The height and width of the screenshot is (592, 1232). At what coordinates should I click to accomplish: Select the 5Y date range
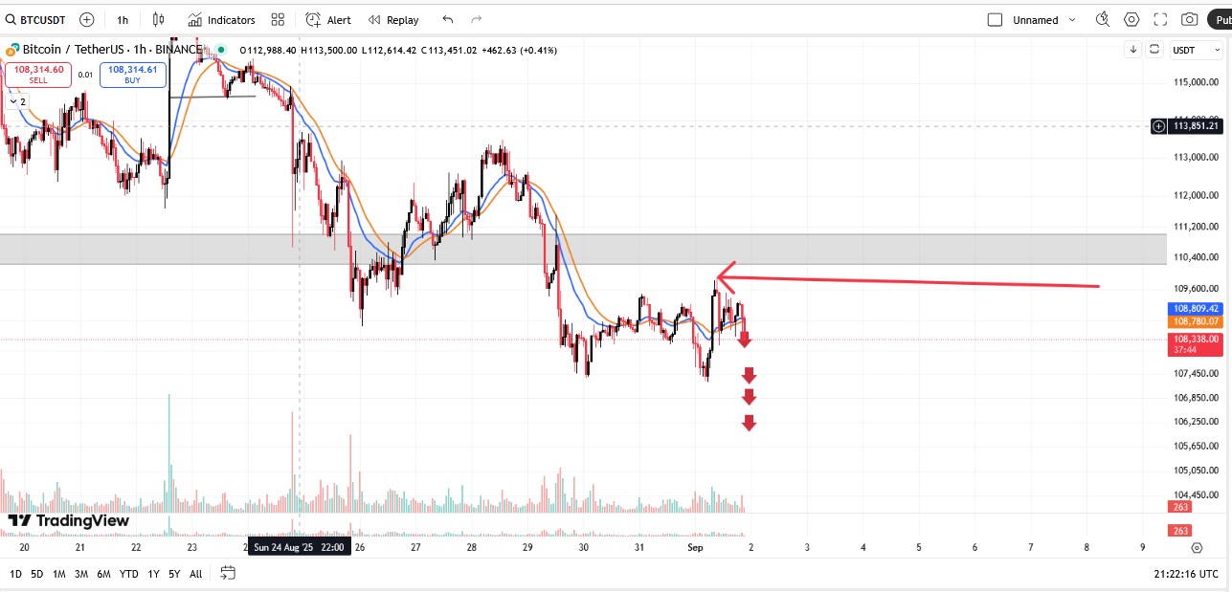(174, 574)
